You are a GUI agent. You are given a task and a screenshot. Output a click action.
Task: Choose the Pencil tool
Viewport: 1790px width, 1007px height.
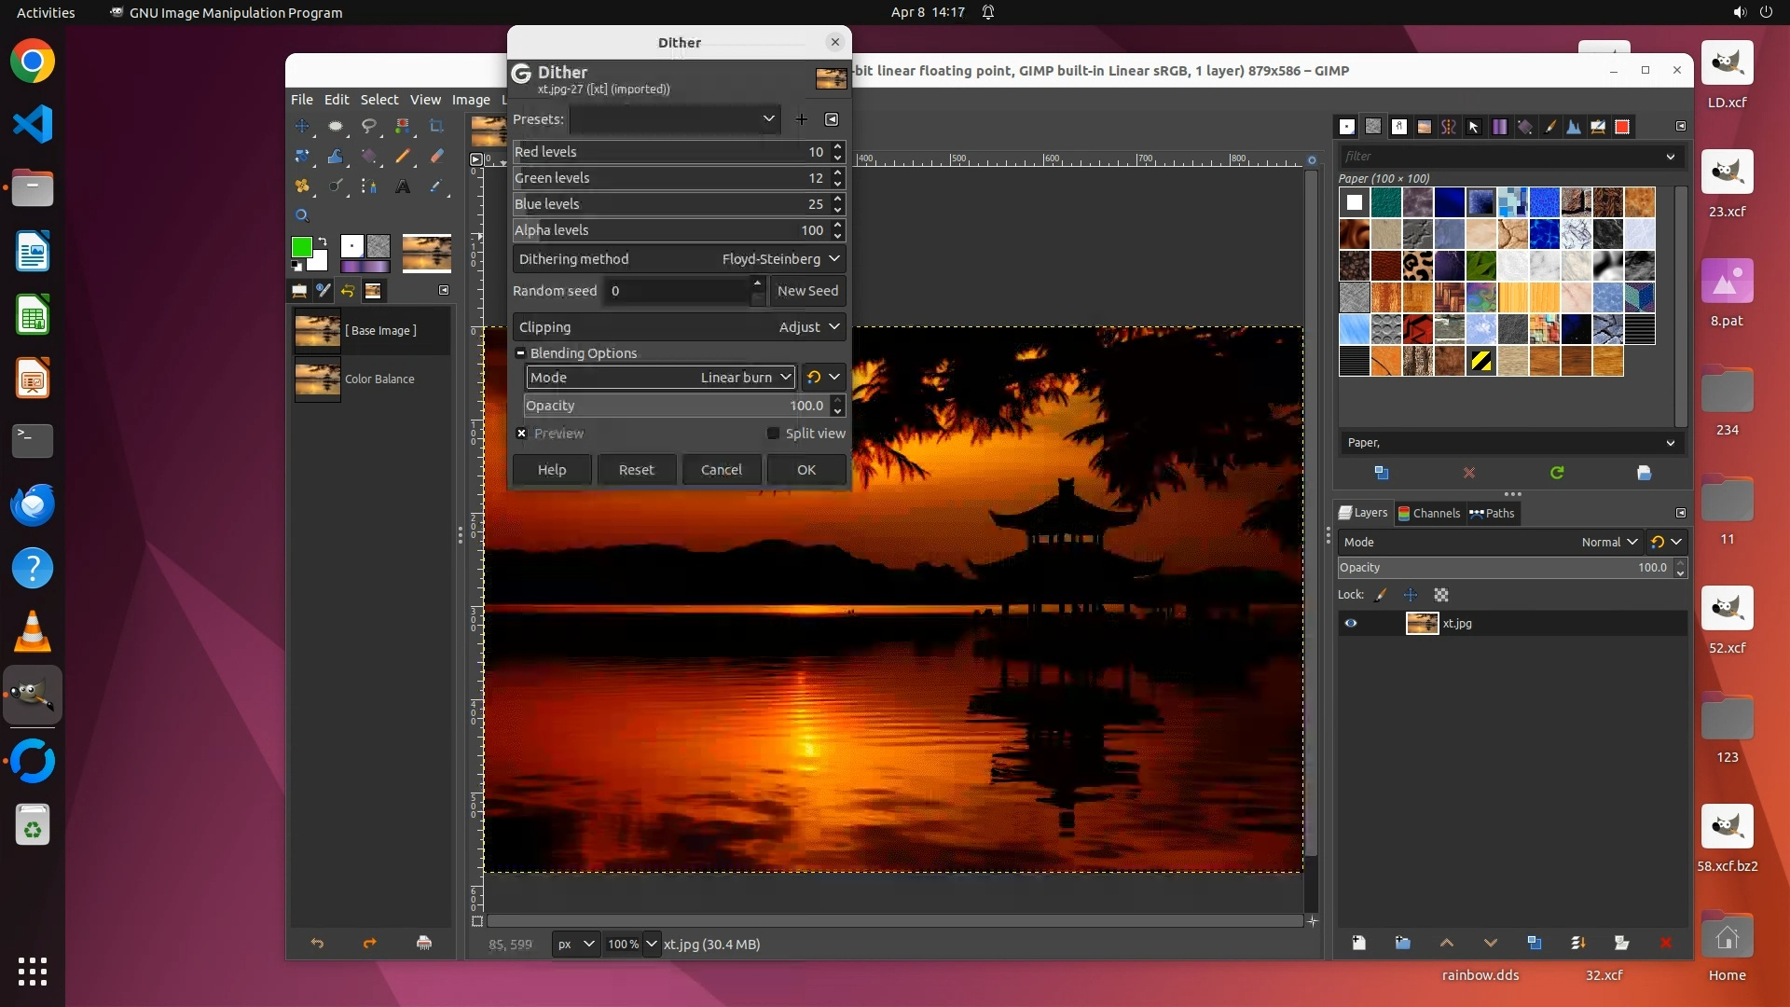pyautogui.click(x=403, y=157)
